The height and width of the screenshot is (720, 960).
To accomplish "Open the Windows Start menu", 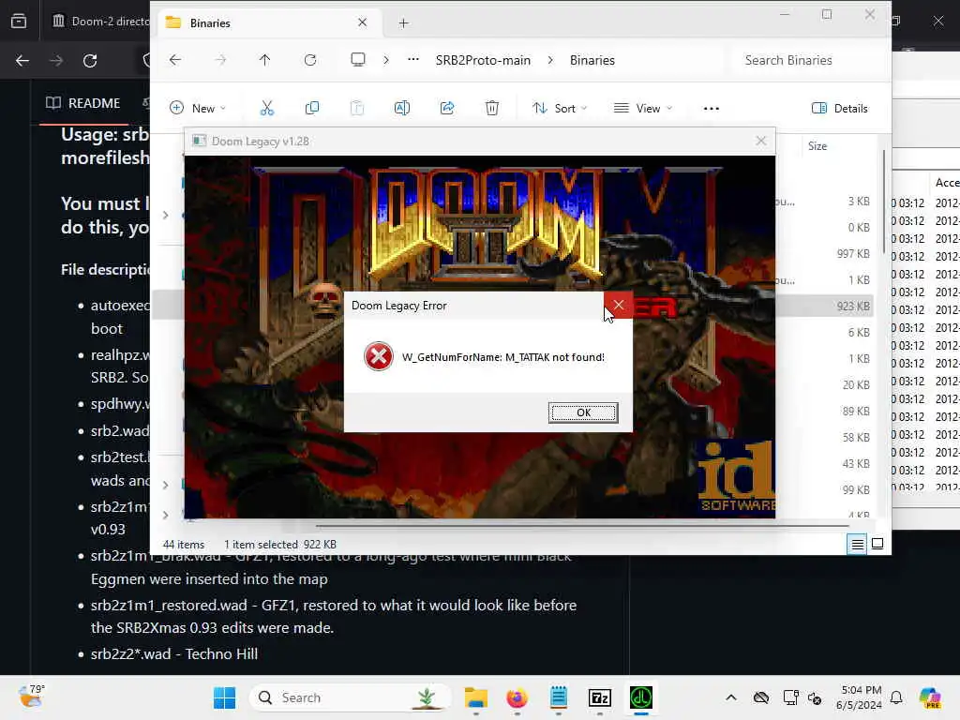I will tap(225, 697).
